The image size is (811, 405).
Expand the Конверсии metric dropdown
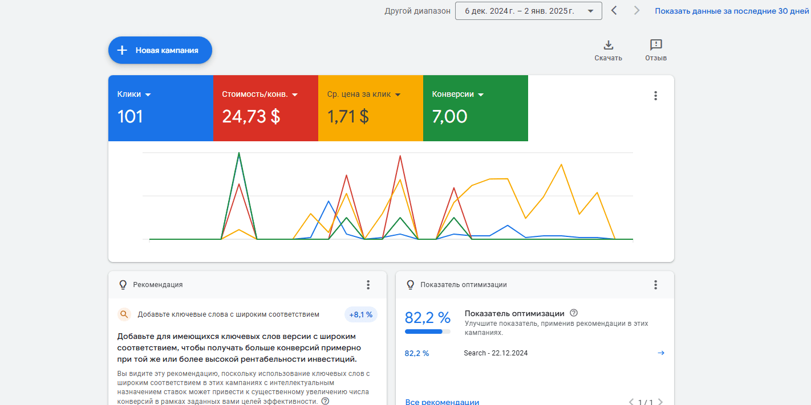coord(458,95)
